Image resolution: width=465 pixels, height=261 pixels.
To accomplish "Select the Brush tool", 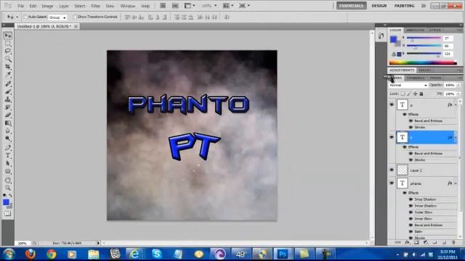I will click(x=8, y=91).
